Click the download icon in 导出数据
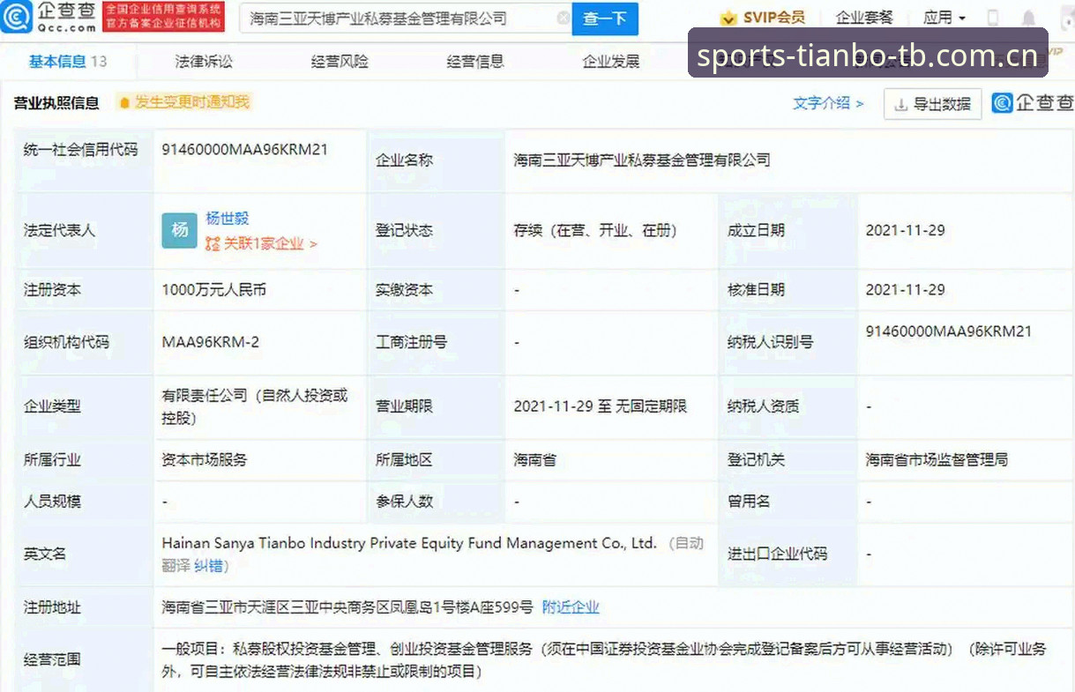The width and height of the screenshot is (1075, 692). (901, 104)
